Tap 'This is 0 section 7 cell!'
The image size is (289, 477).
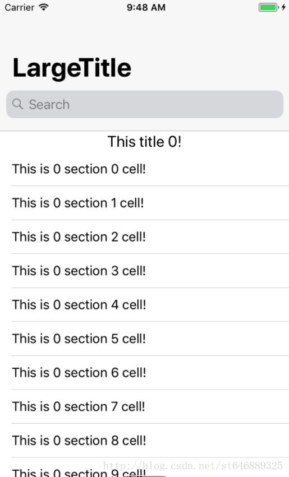click(x=145, y=406)
